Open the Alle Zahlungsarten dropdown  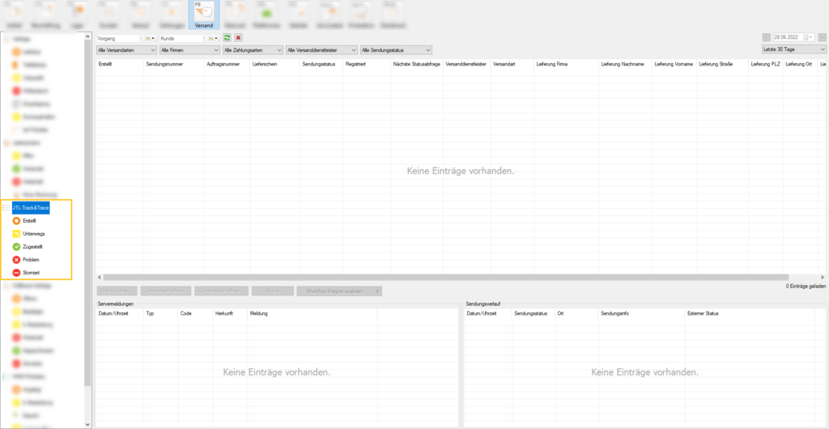coord(253,50)
